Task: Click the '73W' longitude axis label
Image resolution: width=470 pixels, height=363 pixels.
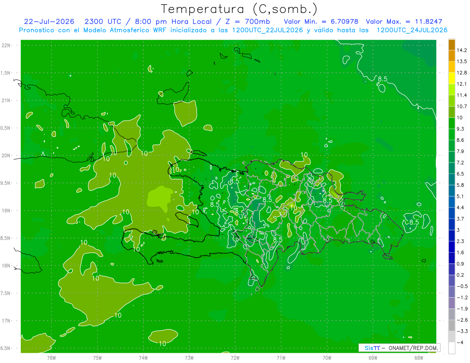Action: (x=189, y=358)
